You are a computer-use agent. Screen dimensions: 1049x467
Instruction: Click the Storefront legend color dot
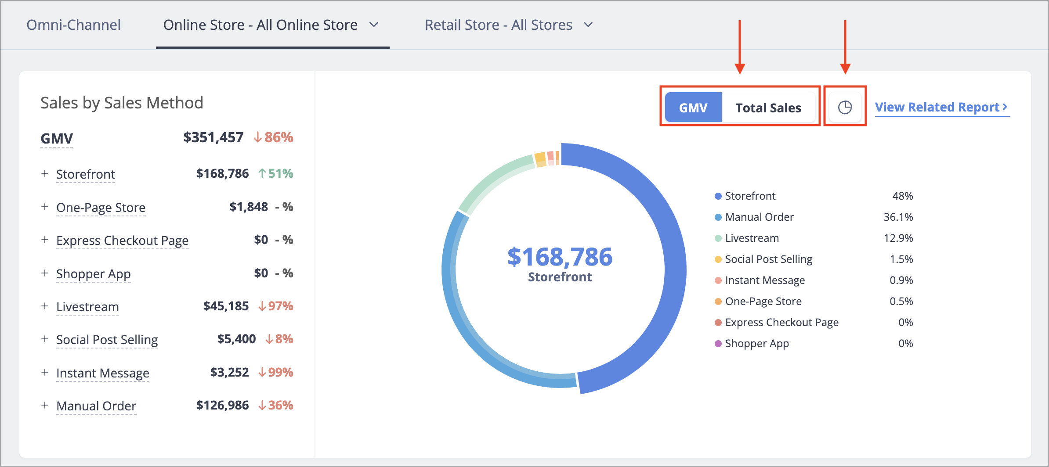pos(718,196)
